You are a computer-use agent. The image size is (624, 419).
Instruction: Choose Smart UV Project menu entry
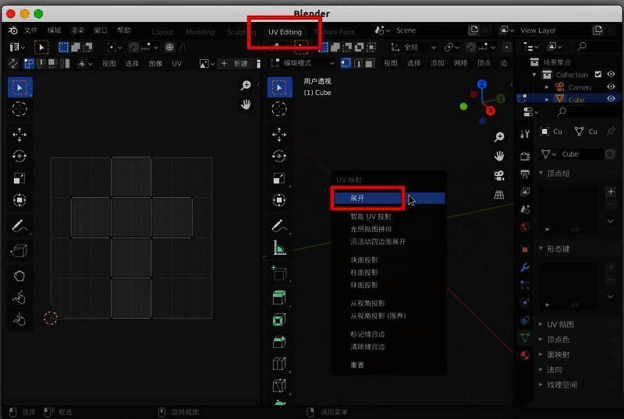point(371,217)
